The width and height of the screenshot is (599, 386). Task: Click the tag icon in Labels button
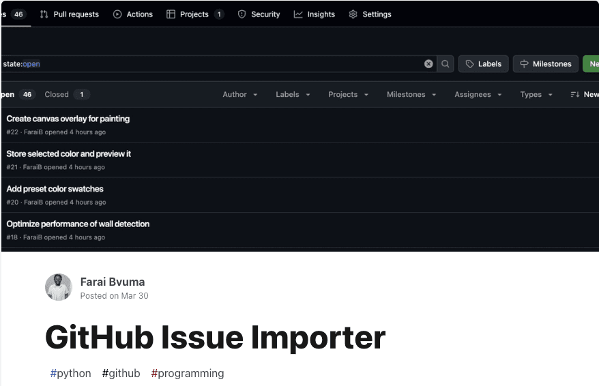click(x=470, y=63)
